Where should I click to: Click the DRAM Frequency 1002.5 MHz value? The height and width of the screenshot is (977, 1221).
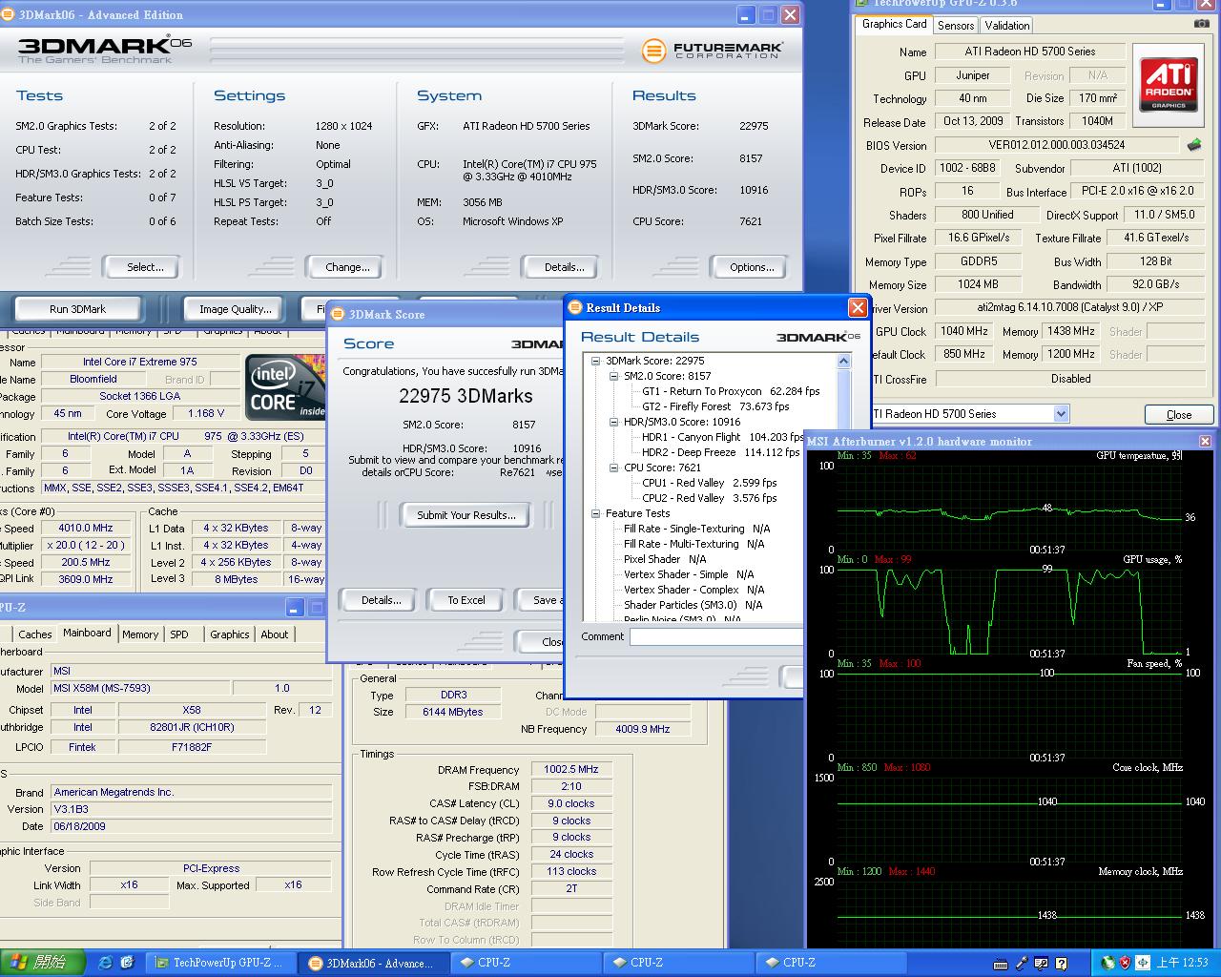pos(570,769)
